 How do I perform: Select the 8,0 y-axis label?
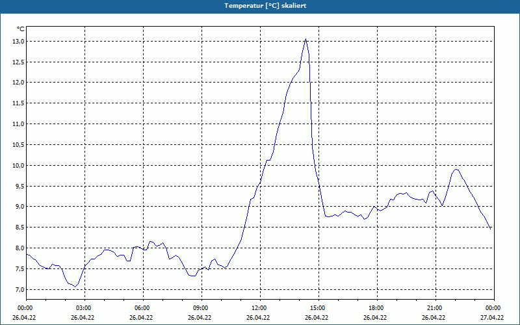click(x=19, y=248)
